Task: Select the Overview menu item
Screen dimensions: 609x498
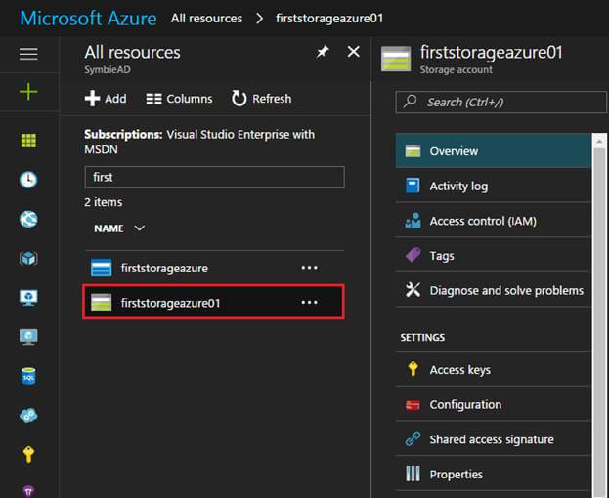Action: [x=494, y=151]
